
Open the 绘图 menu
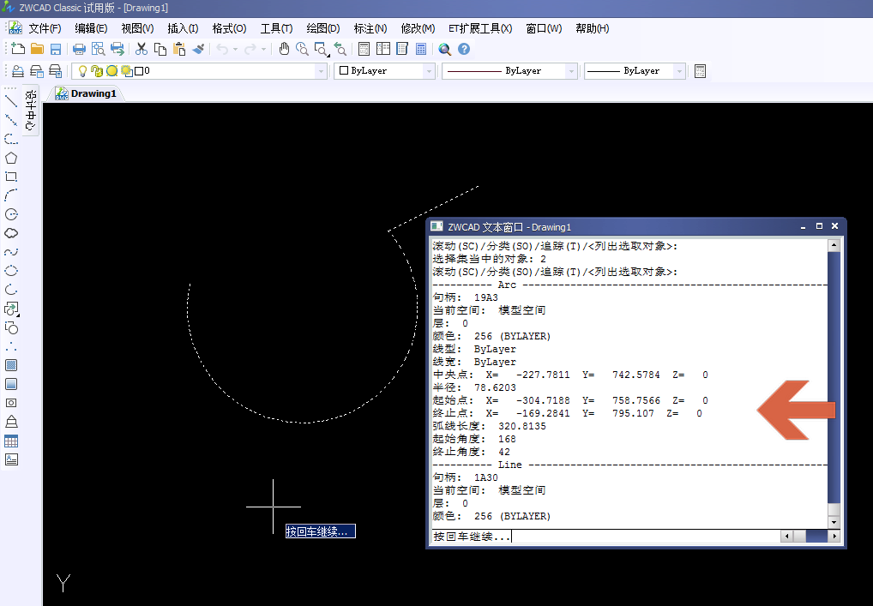(322, 28)
